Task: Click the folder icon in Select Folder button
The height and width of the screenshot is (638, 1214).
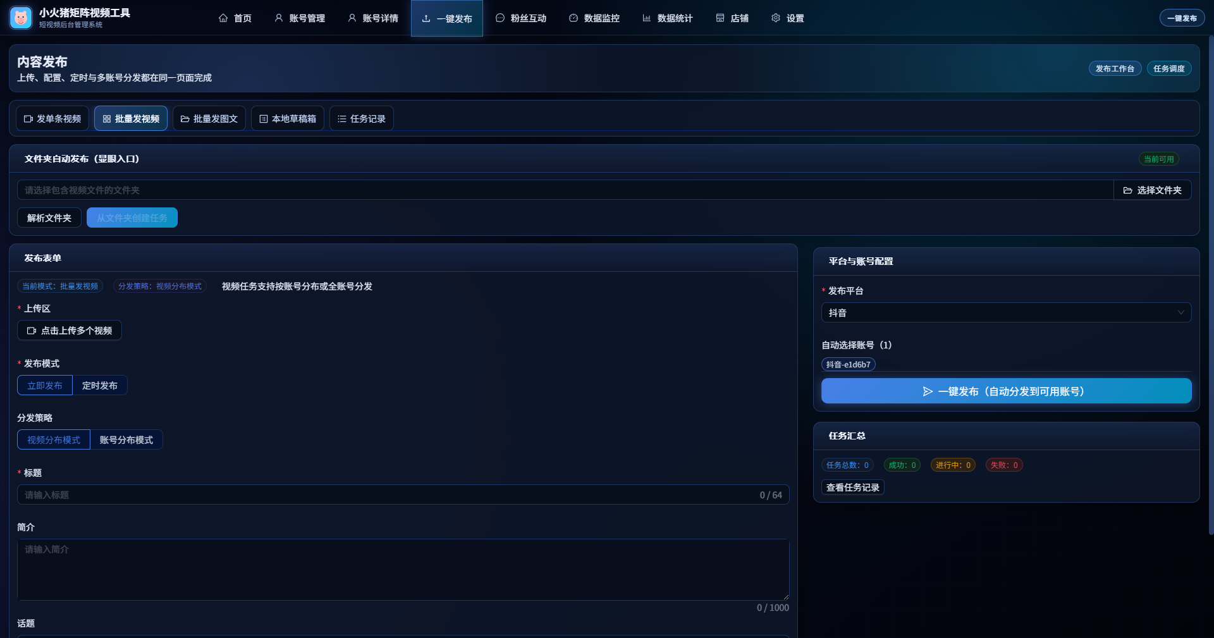Action: coord(1127,190)
